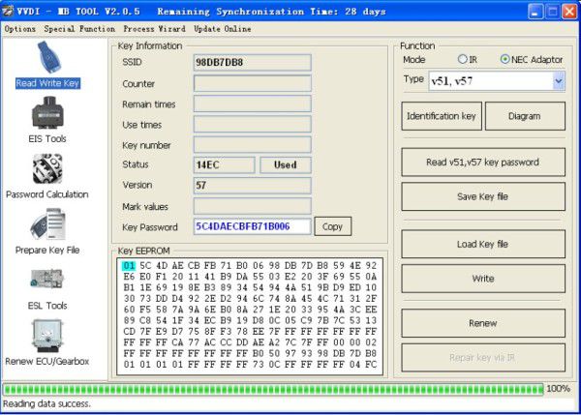The image size is (581, 415).
Task: Click the empty Key number field
Action: [x=253, y=145]
